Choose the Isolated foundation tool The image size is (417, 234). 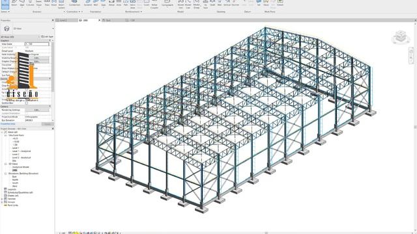(x=88, y=3)
